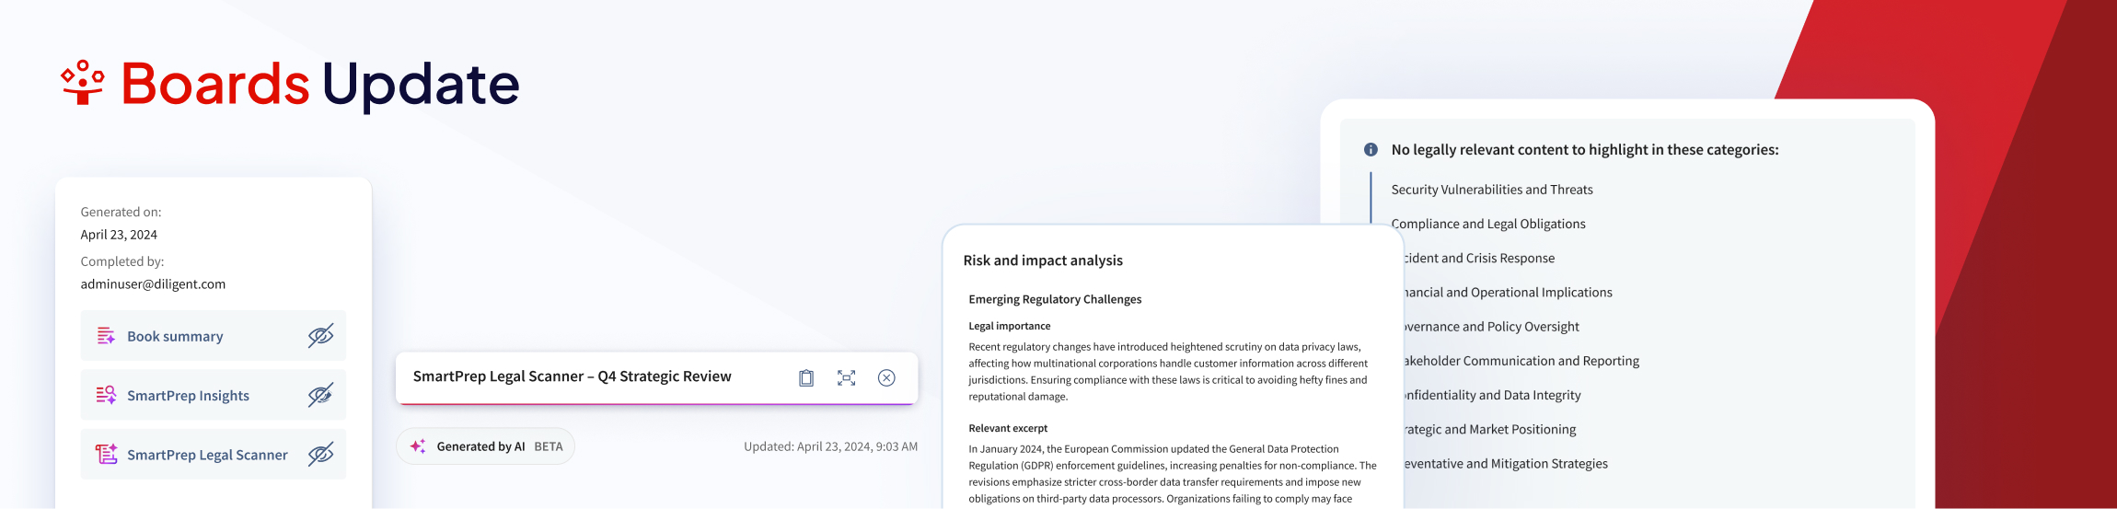Screen dimensions: 2117x509
Task: Click the adminuser@diligent.com email address
Action: (x=153, y=283)
